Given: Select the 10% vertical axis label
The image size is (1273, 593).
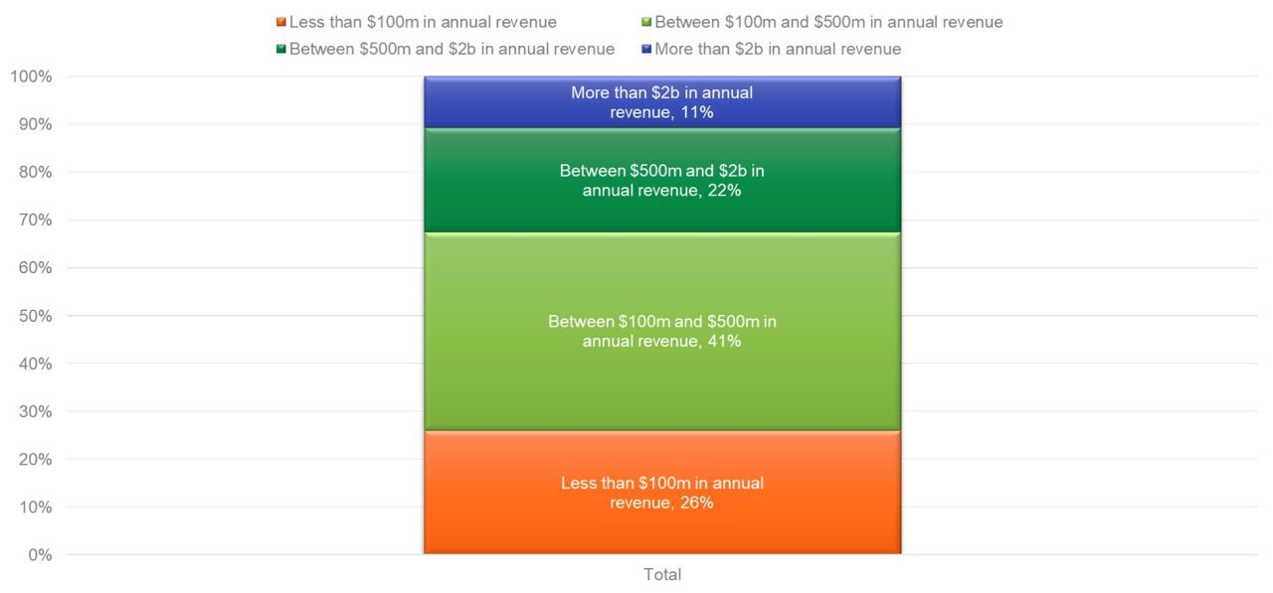Looking at the screenshot, I should click(x=34, y=507).
